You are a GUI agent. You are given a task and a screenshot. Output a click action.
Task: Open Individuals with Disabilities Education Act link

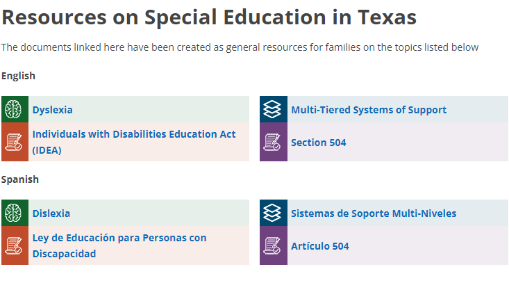pyautogui.click(x=134, y=134)
